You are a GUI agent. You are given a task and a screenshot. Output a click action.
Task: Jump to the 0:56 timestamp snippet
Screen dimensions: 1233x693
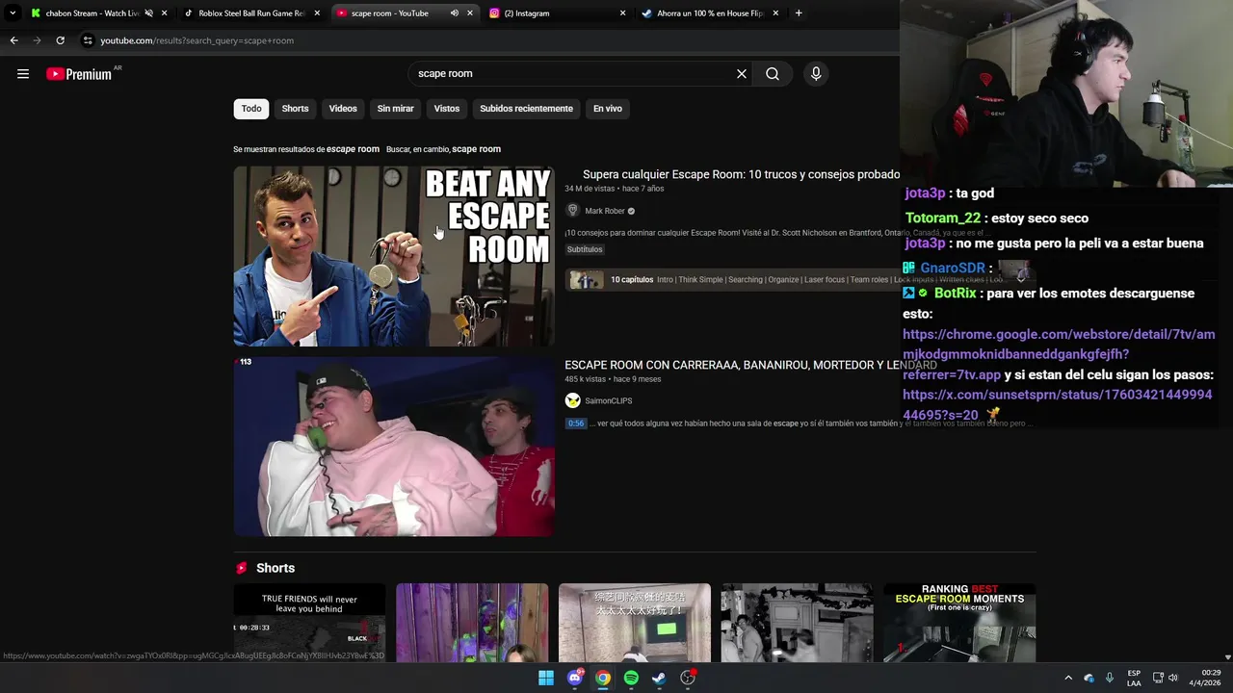click(x=575, y=423)
